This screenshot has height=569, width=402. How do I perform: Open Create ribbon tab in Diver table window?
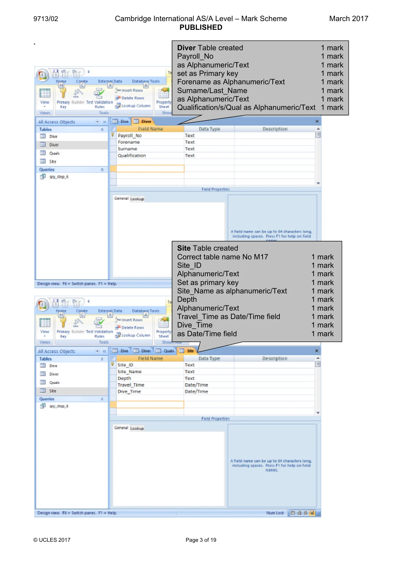pos(82,81)
